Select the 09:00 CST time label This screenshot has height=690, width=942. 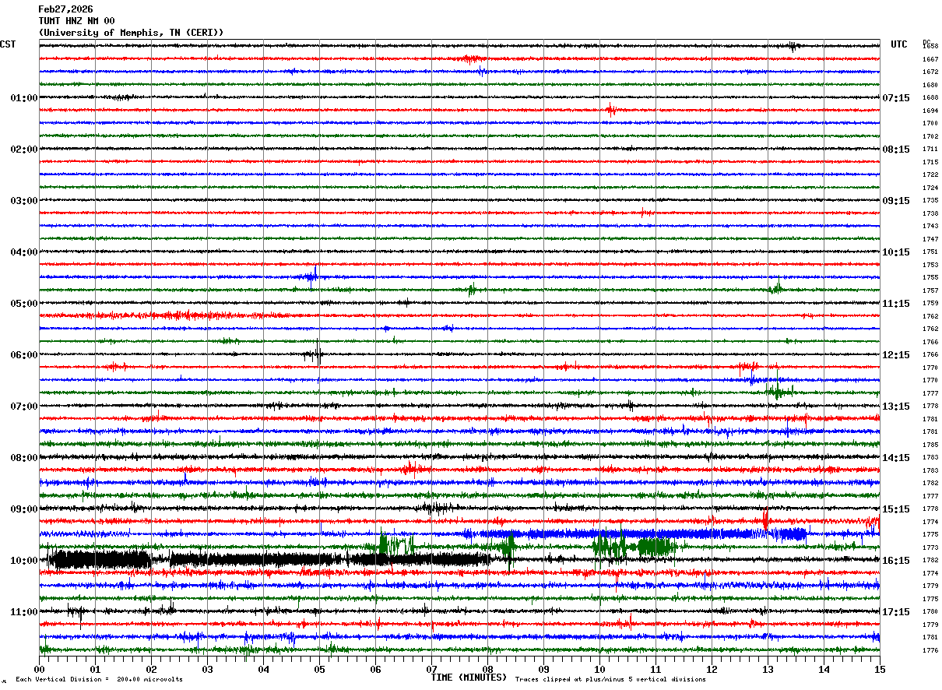pos(24,509)
